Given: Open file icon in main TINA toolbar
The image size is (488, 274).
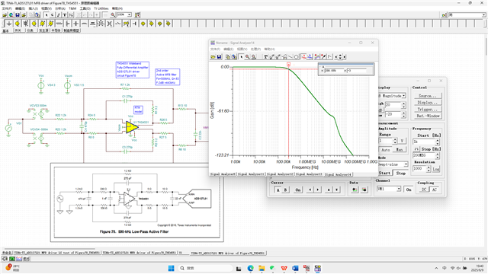Looking at the screenshot, I should pos(5,15).
